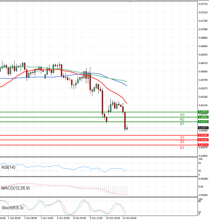Click the green 0.64720 price tag
This screenshot has height=221, width=209.
[203, 122]
